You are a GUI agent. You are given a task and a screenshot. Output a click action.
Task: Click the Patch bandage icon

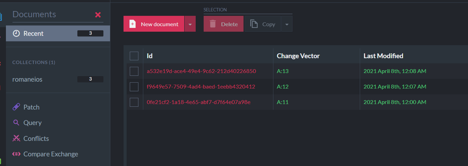tap(16, 107)
